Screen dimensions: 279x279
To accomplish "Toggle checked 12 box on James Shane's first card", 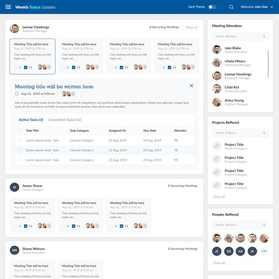I will coord(26,226).
